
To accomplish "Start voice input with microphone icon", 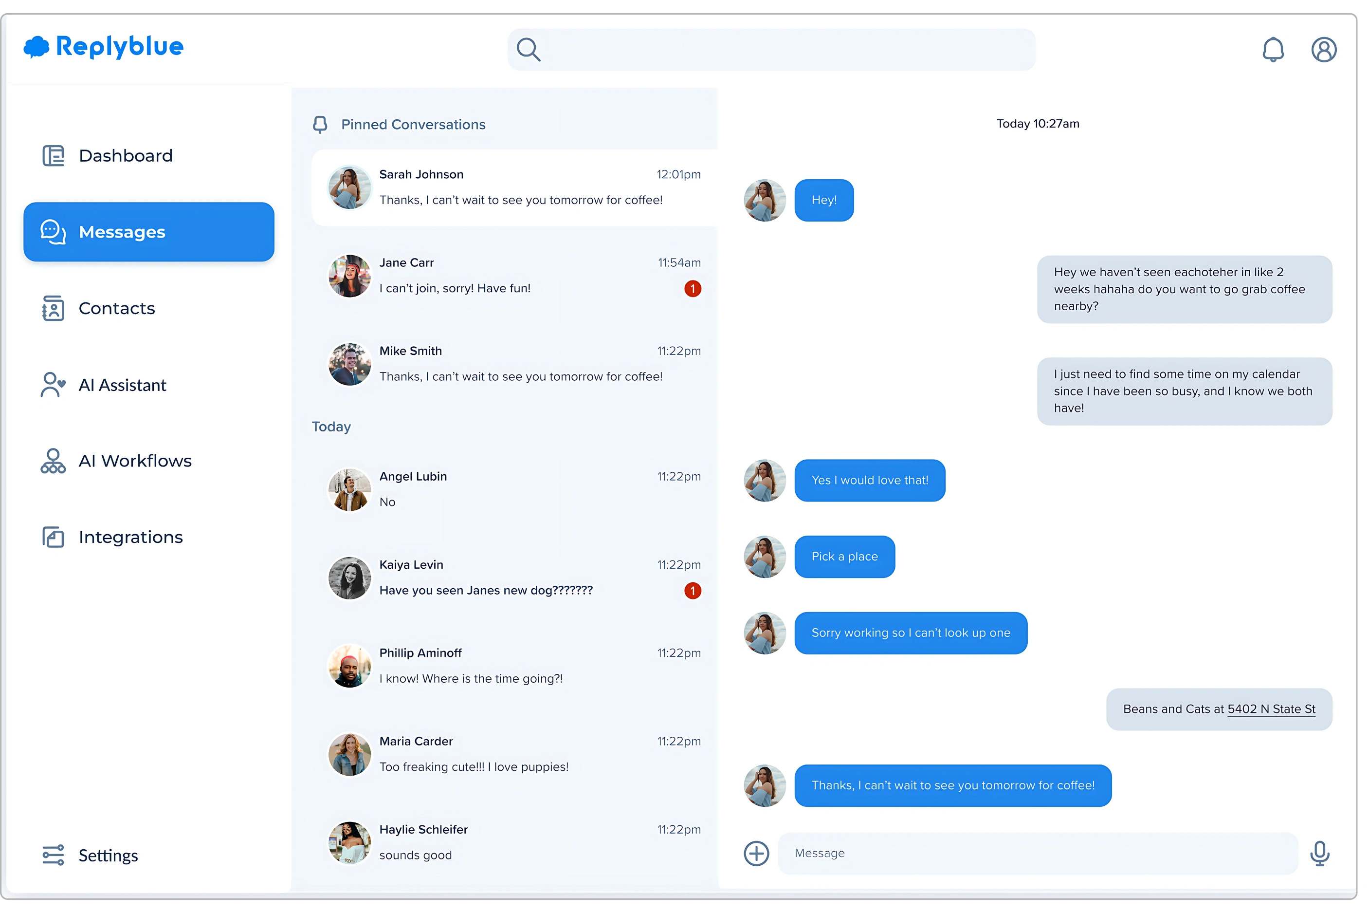I will 1319,853.
